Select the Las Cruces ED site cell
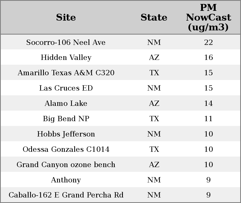Screen dimensions: 241x203 point(66,88)
